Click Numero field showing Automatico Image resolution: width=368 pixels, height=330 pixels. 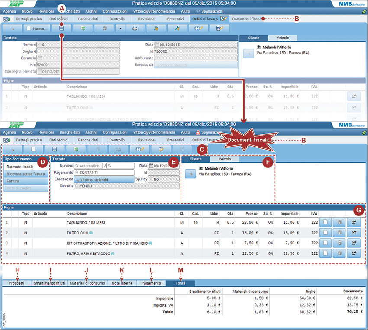click(x=88, y=166)
